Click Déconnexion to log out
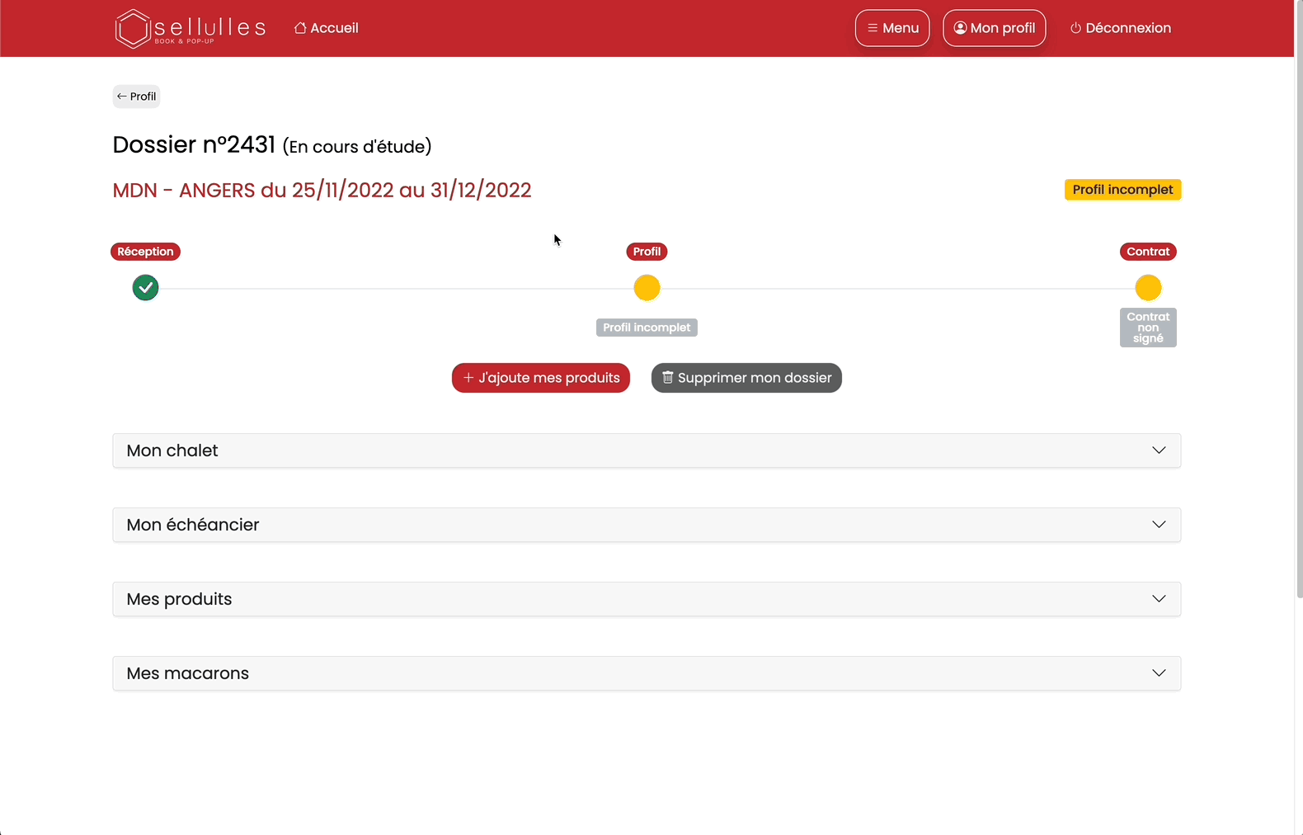This screenshot has height=835, width=1303. tap(1120, 28)
